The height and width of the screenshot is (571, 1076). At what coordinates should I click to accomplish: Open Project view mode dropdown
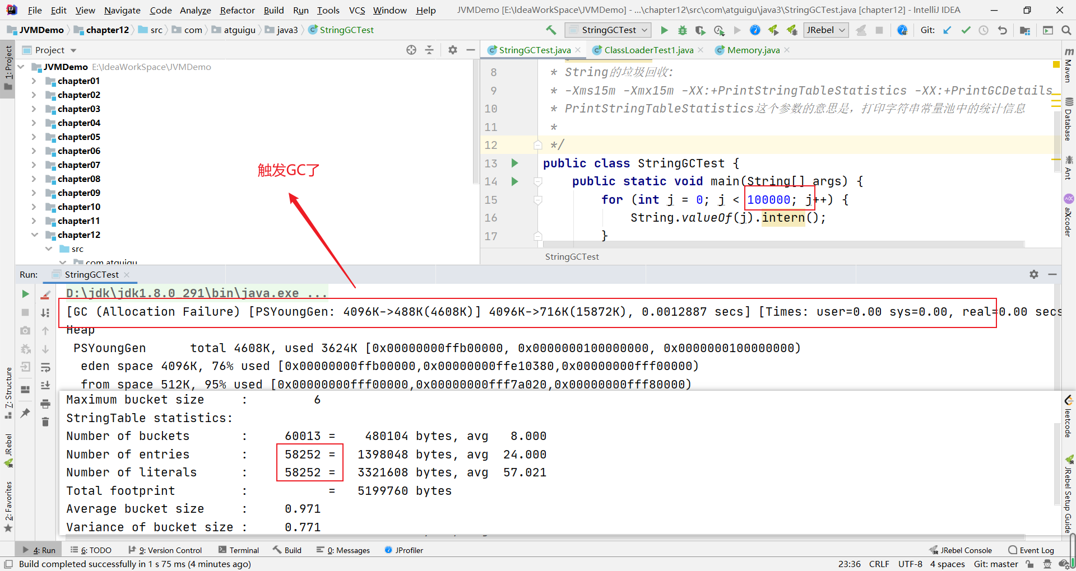click(49, 50)
